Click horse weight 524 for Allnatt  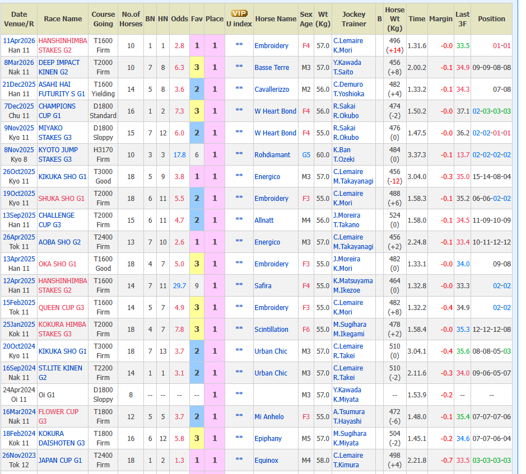394,215
